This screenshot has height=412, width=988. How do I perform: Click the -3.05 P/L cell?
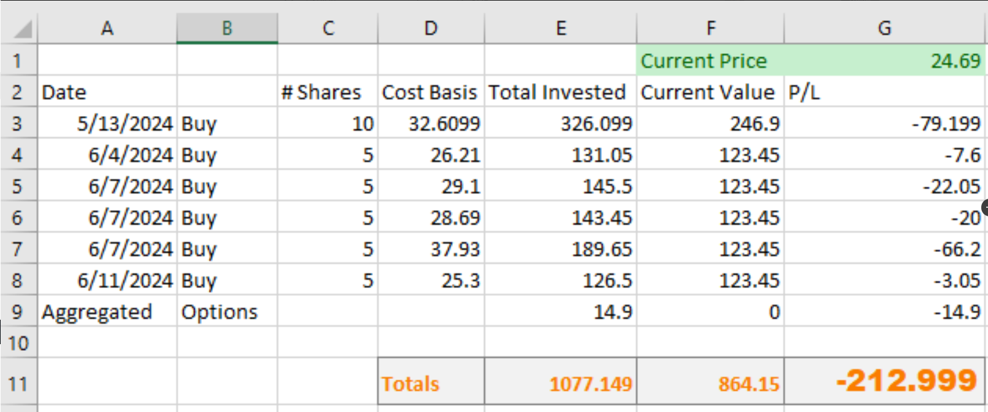(885, 280)
